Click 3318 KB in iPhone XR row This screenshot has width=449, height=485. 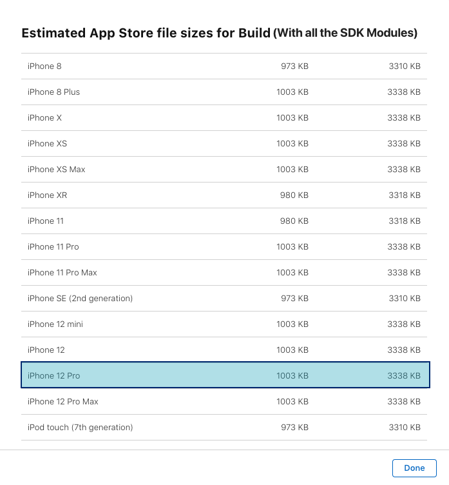[x=405, y=195]
